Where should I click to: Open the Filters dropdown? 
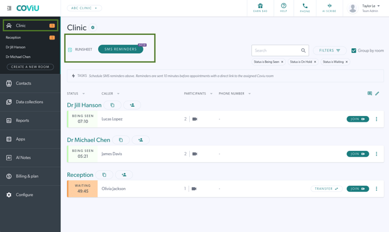(329, 50)
